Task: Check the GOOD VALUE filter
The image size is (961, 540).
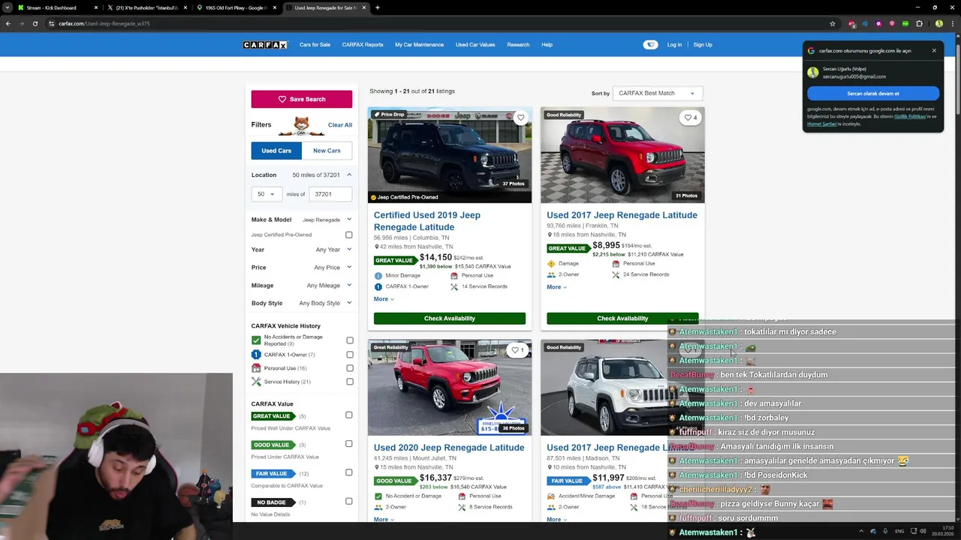Action: pos(349,444)
